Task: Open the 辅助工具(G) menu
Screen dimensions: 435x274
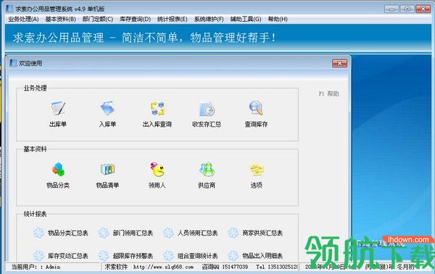Action: (x=246, y=19)
